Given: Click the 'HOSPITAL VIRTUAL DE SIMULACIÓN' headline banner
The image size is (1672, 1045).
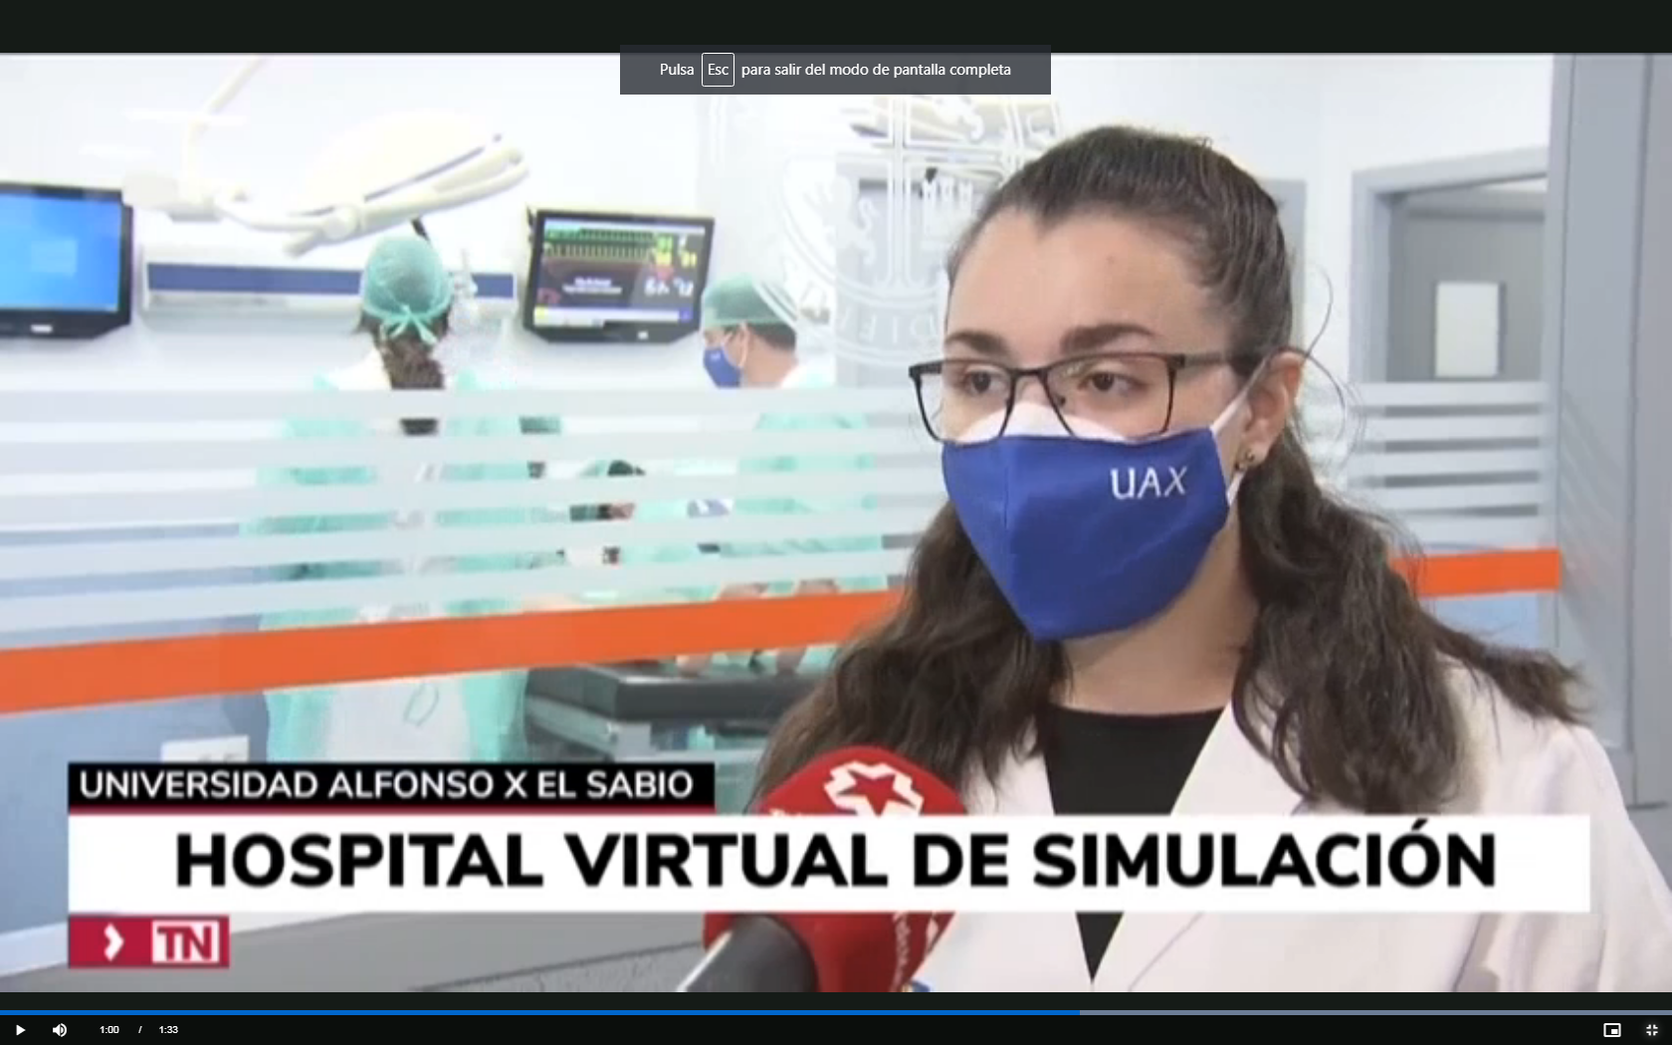Looking at the screenshot, I should click(x=834, y=861).
